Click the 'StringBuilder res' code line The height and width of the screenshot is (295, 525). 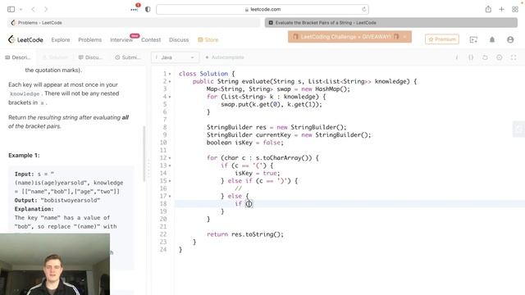[x=276, y=128]
